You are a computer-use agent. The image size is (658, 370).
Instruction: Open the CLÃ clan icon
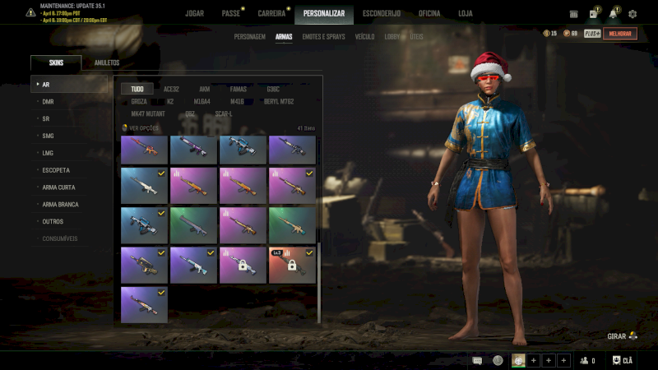tap(616, 360)
